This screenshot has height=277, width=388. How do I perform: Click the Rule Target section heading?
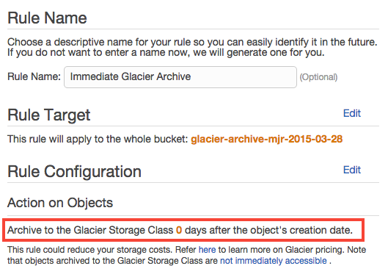pos(48,115)
